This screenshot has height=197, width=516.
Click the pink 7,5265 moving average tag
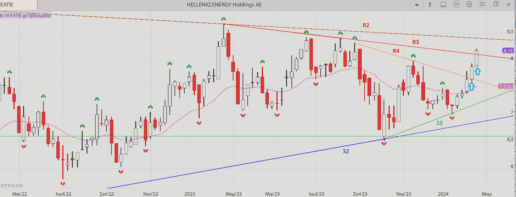[506, 86]
